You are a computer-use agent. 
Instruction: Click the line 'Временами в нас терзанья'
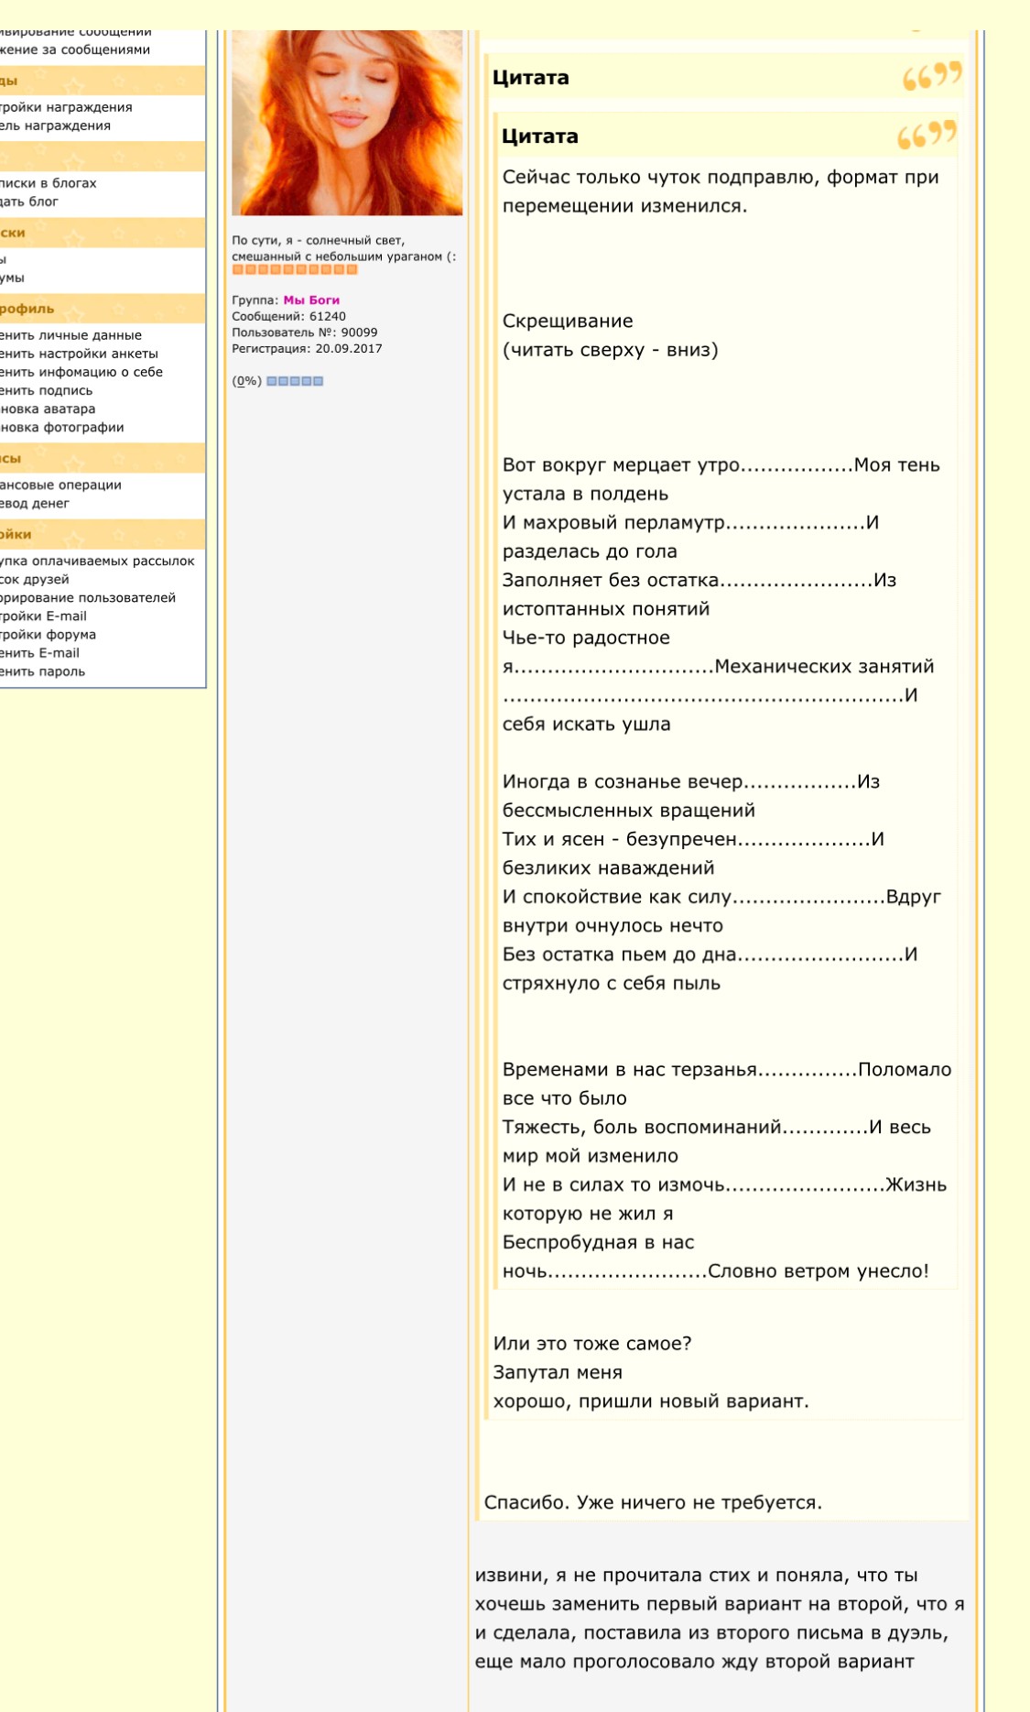(x=630, y=1069)
